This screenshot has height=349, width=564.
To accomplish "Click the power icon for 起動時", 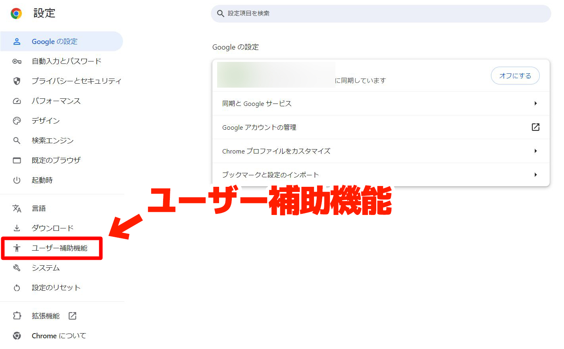I will click(x=17, y=180).
